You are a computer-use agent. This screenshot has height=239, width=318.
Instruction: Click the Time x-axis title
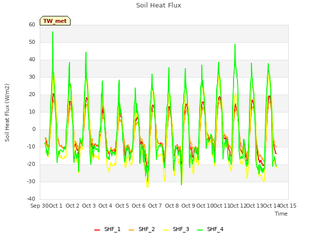pos(281,214)
